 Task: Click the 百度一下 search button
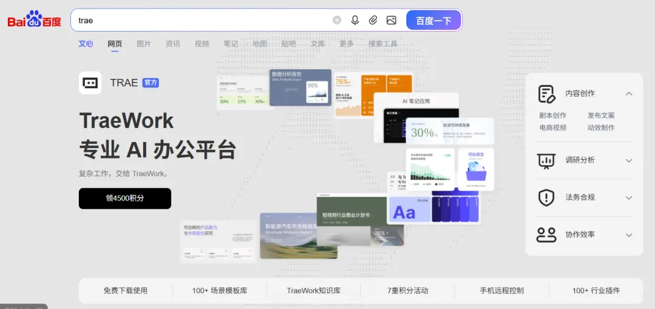[434, 20]
